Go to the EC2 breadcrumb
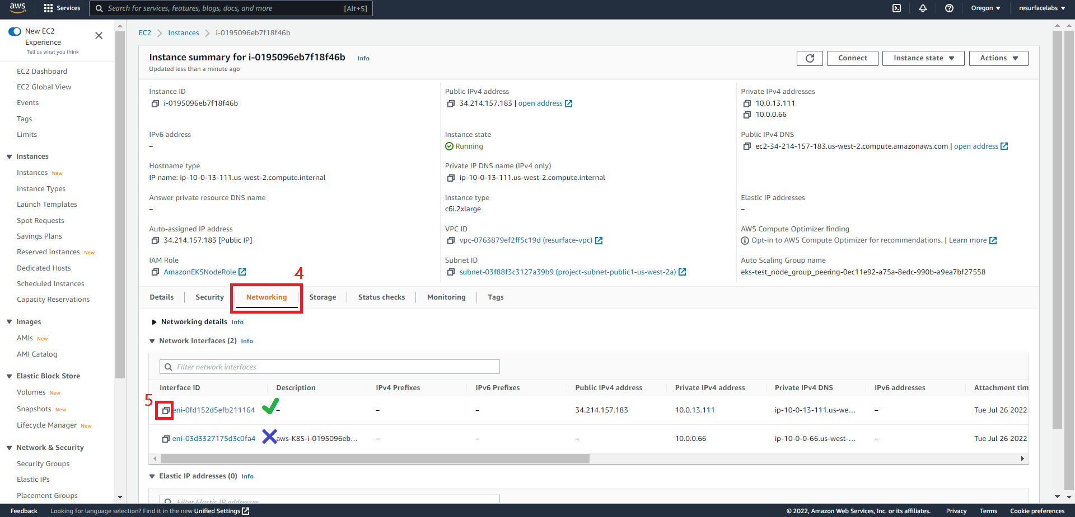This screenshot has width=1075, height=517. tap(145, 33)
